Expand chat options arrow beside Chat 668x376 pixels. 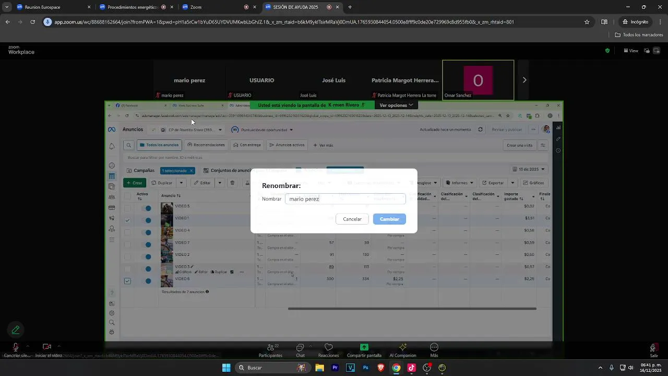(x=311, y=346)
